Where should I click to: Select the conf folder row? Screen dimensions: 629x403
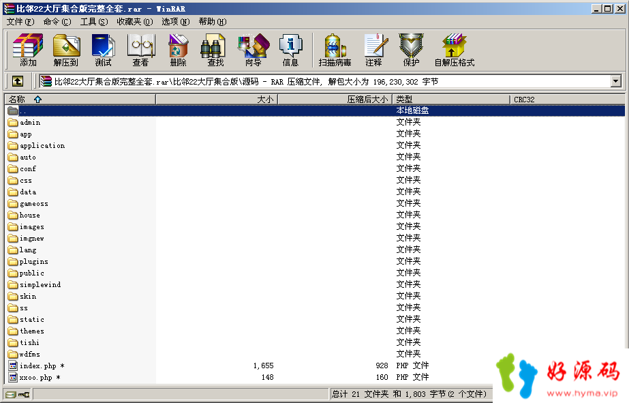tap(315, 169)
